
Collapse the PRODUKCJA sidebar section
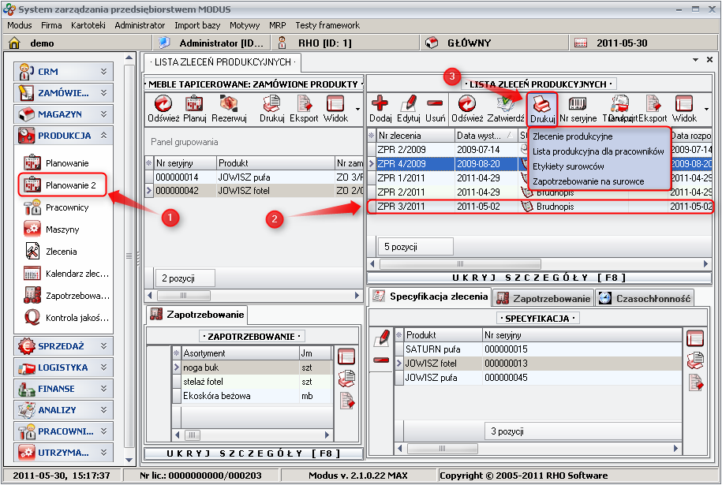pyautogui.click(x=103, y=136)
